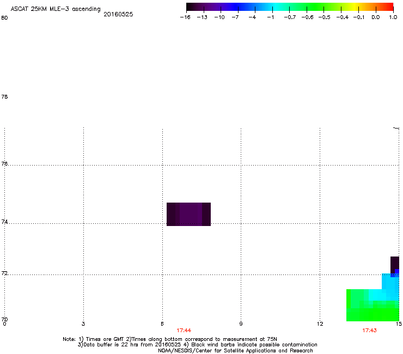Pick the red end of the color bar

pyautogui.click(x=388, y=7)
